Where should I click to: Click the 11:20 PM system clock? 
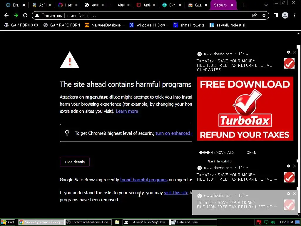pos(286,222)
